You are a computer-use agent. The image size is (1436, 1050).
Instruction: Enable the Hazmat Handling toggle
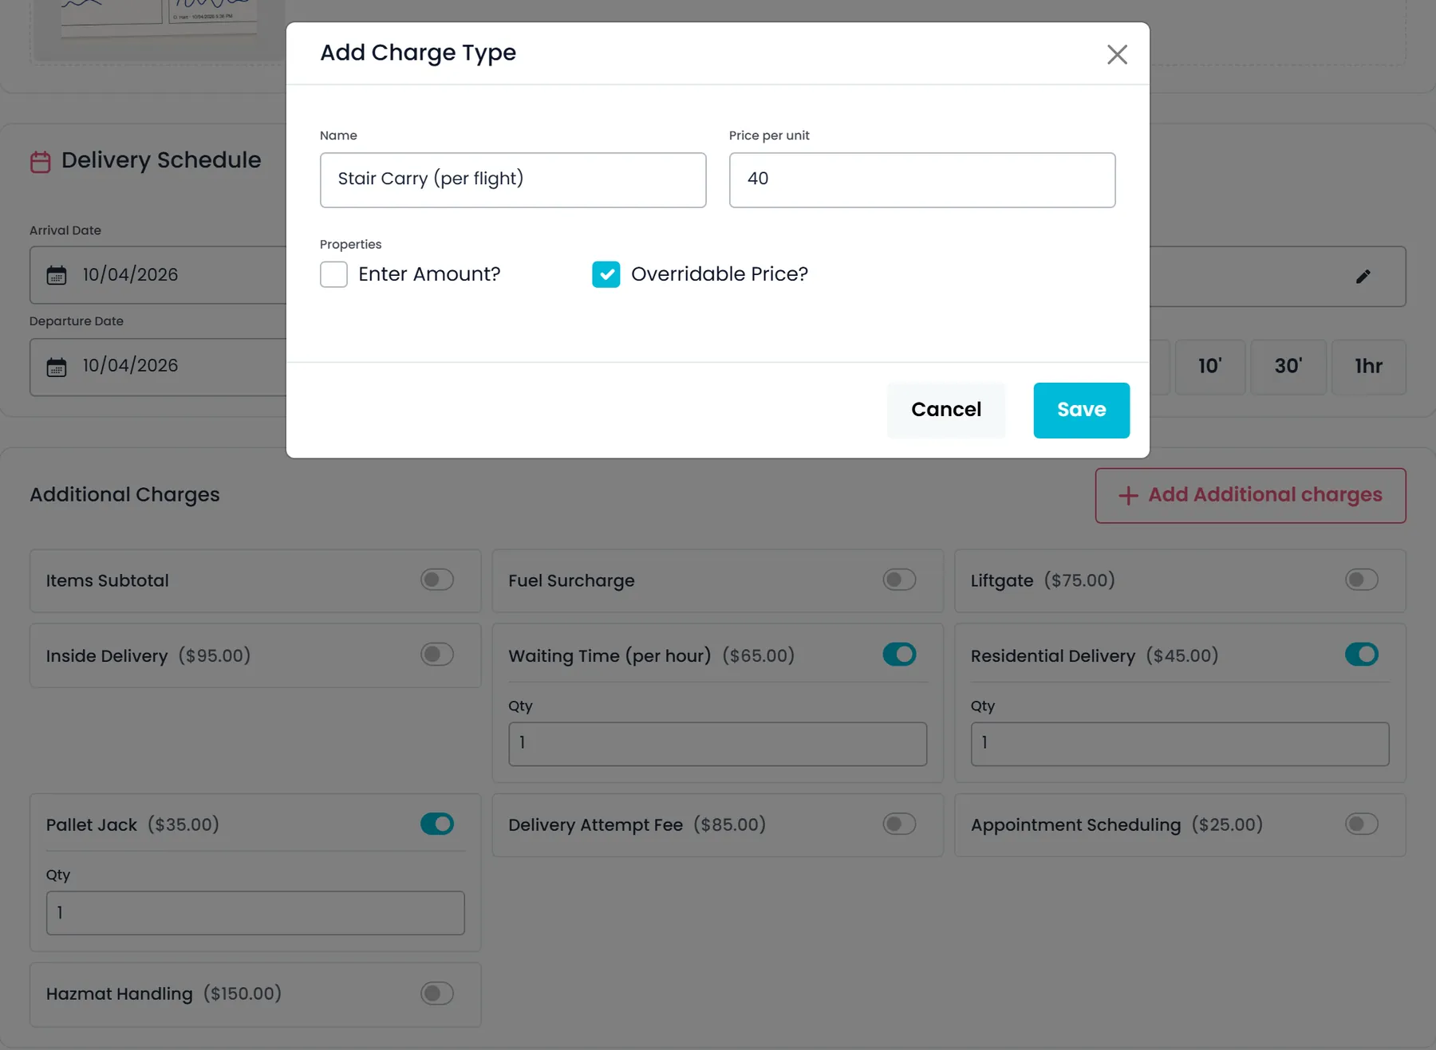point(437,993)
